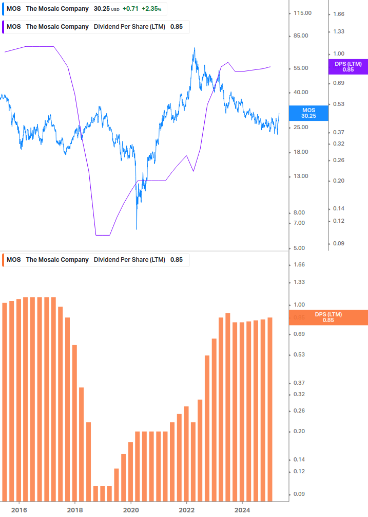Select the orange-marked Dividend Per Share (LTM) legend
This screenshot has height=517, width=368.
click(95, 260)
